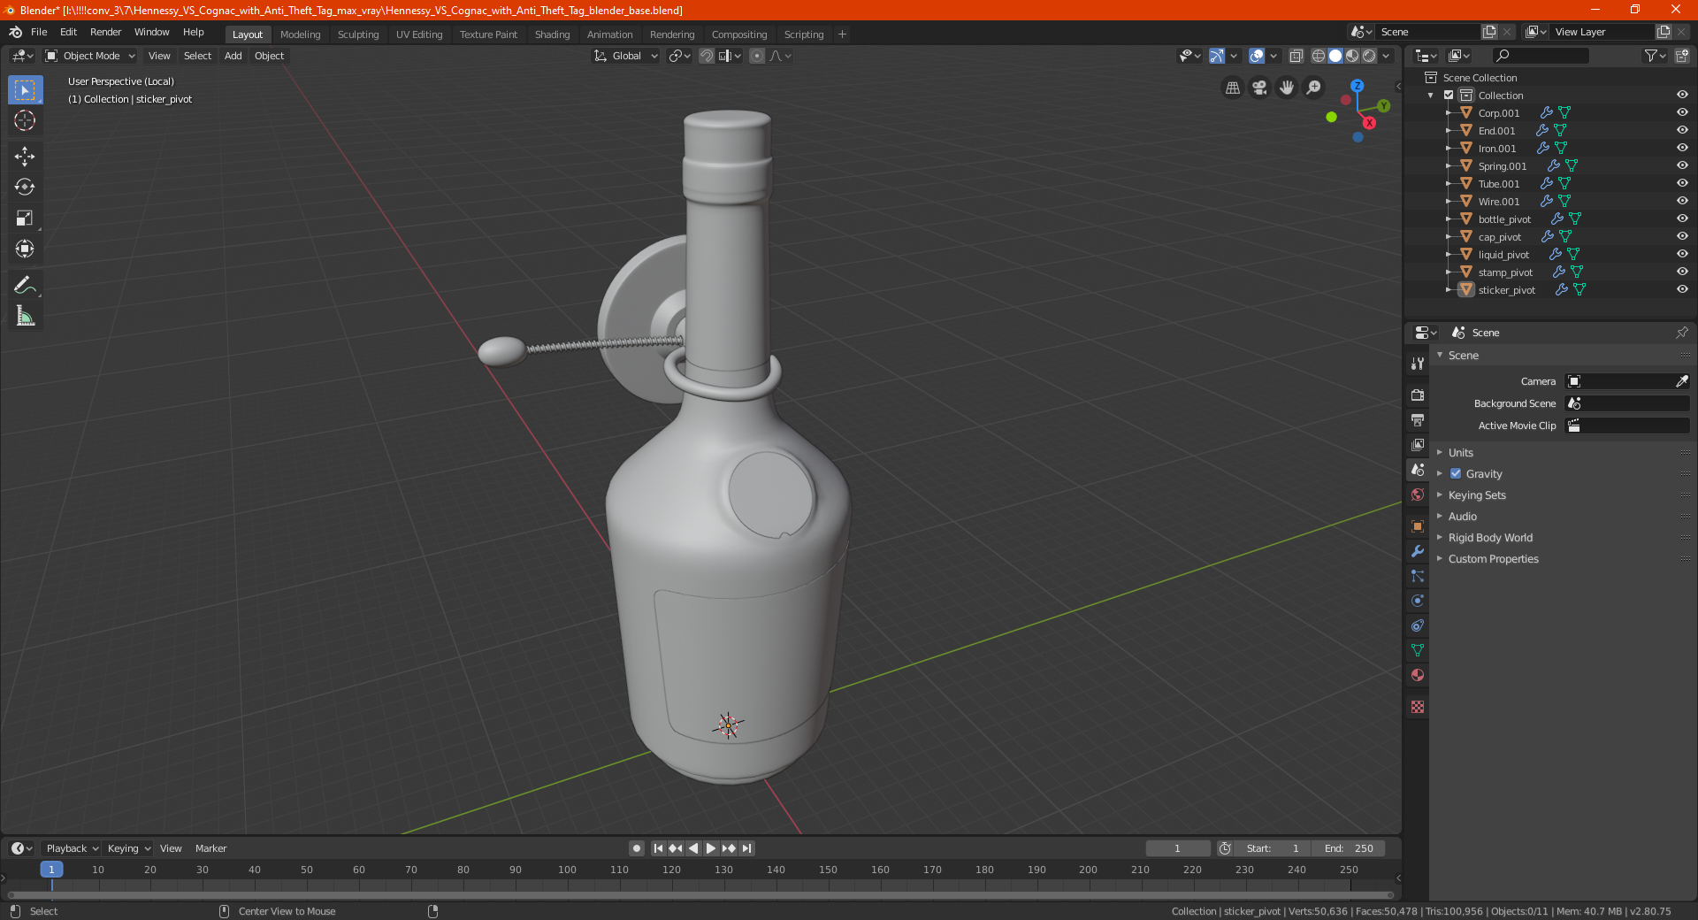Toggle X-ray mode button
The height and width of the screenshot is (920, 1698).
click(x=1296, y=56)
